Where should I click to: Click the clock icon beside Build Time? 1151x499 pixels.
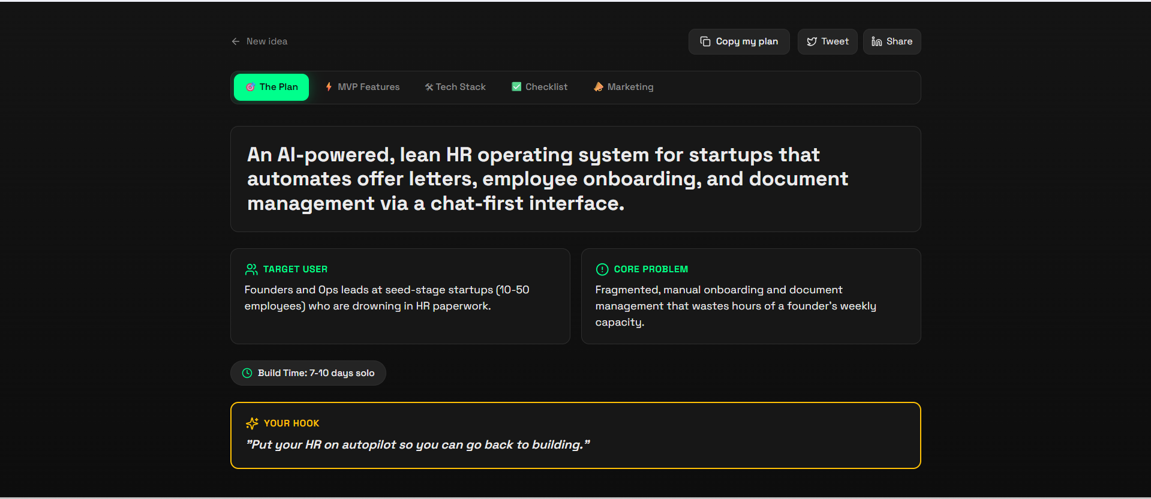(247, 373)
